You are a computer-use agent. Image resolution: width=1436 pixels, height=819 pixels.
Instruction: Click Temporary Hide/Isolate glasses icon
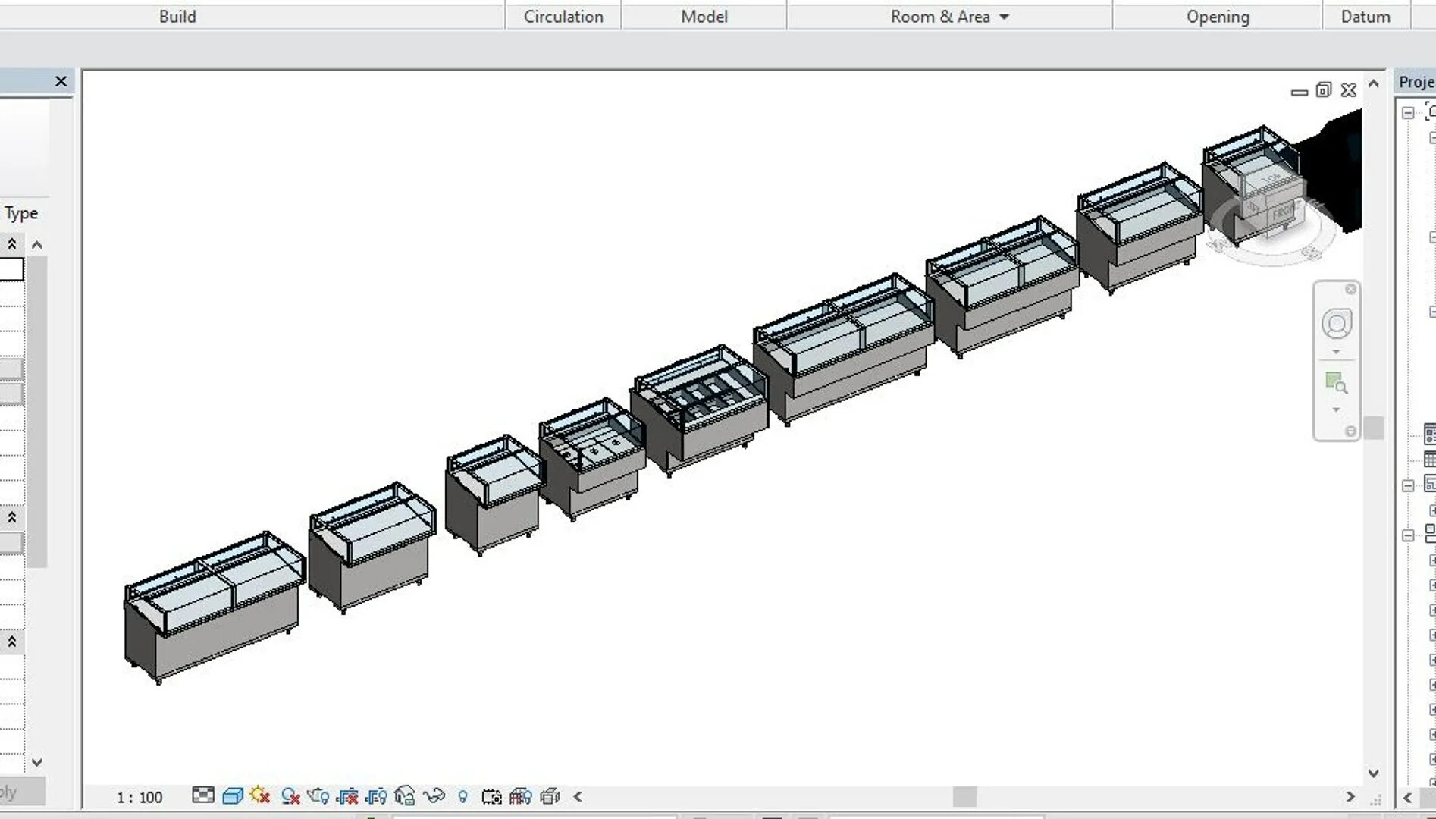pyautogui.click(x=434, y=795)
